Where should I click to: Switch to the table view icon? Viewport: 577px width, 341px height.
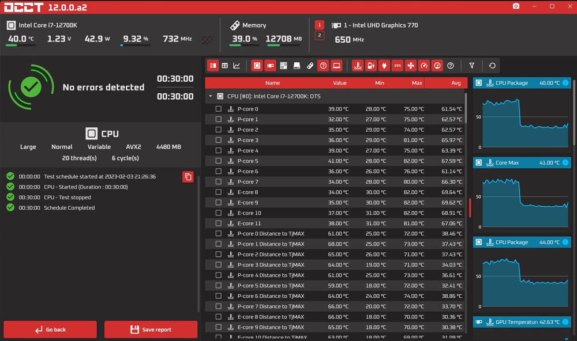click(225, 66)
